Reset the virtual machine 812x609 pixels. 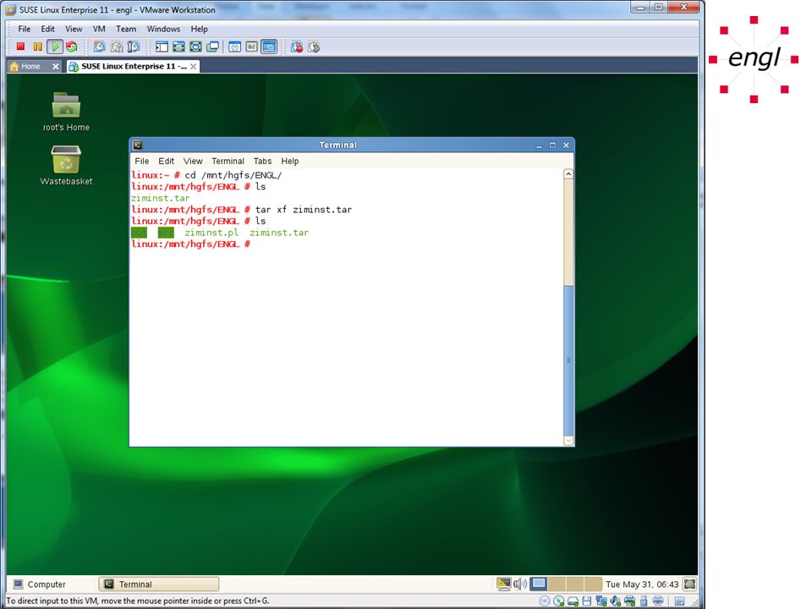pyautogui.click(x=71, y=47)
